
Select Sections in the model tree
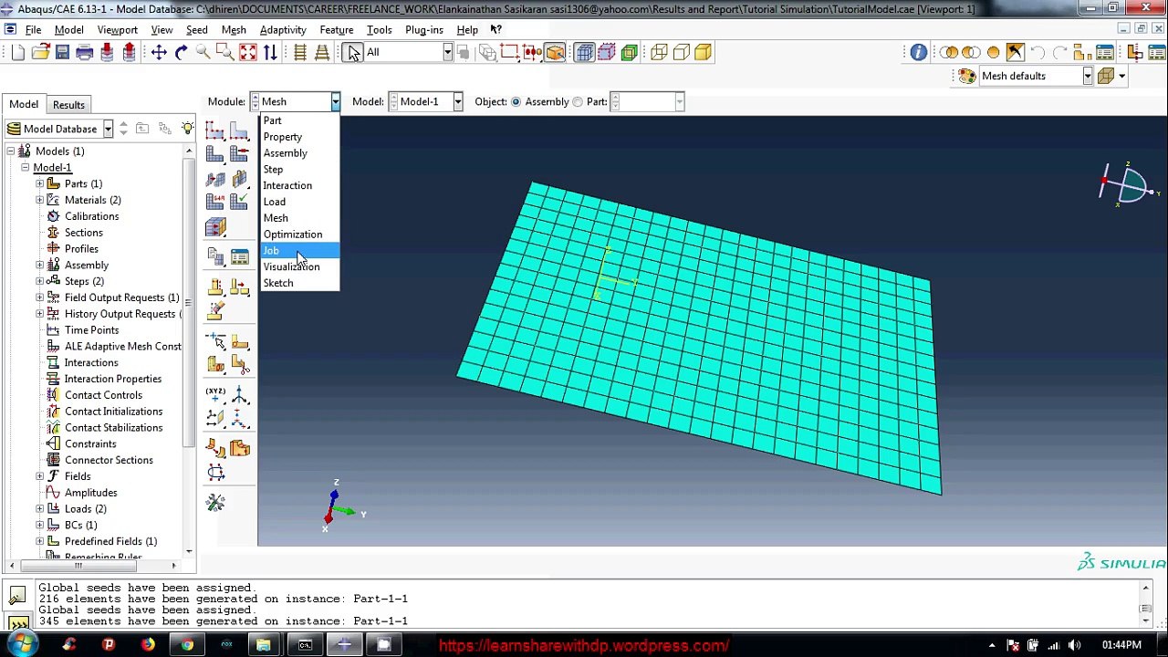[83, 233]
